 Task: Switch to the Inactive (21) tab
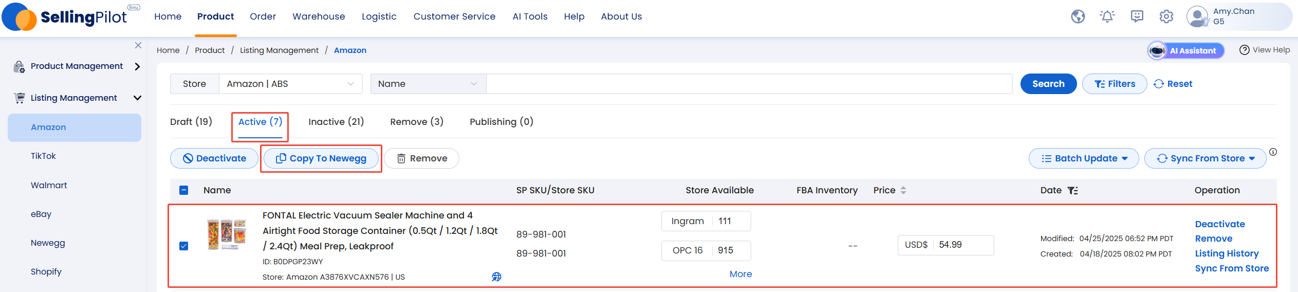point(336,122)
